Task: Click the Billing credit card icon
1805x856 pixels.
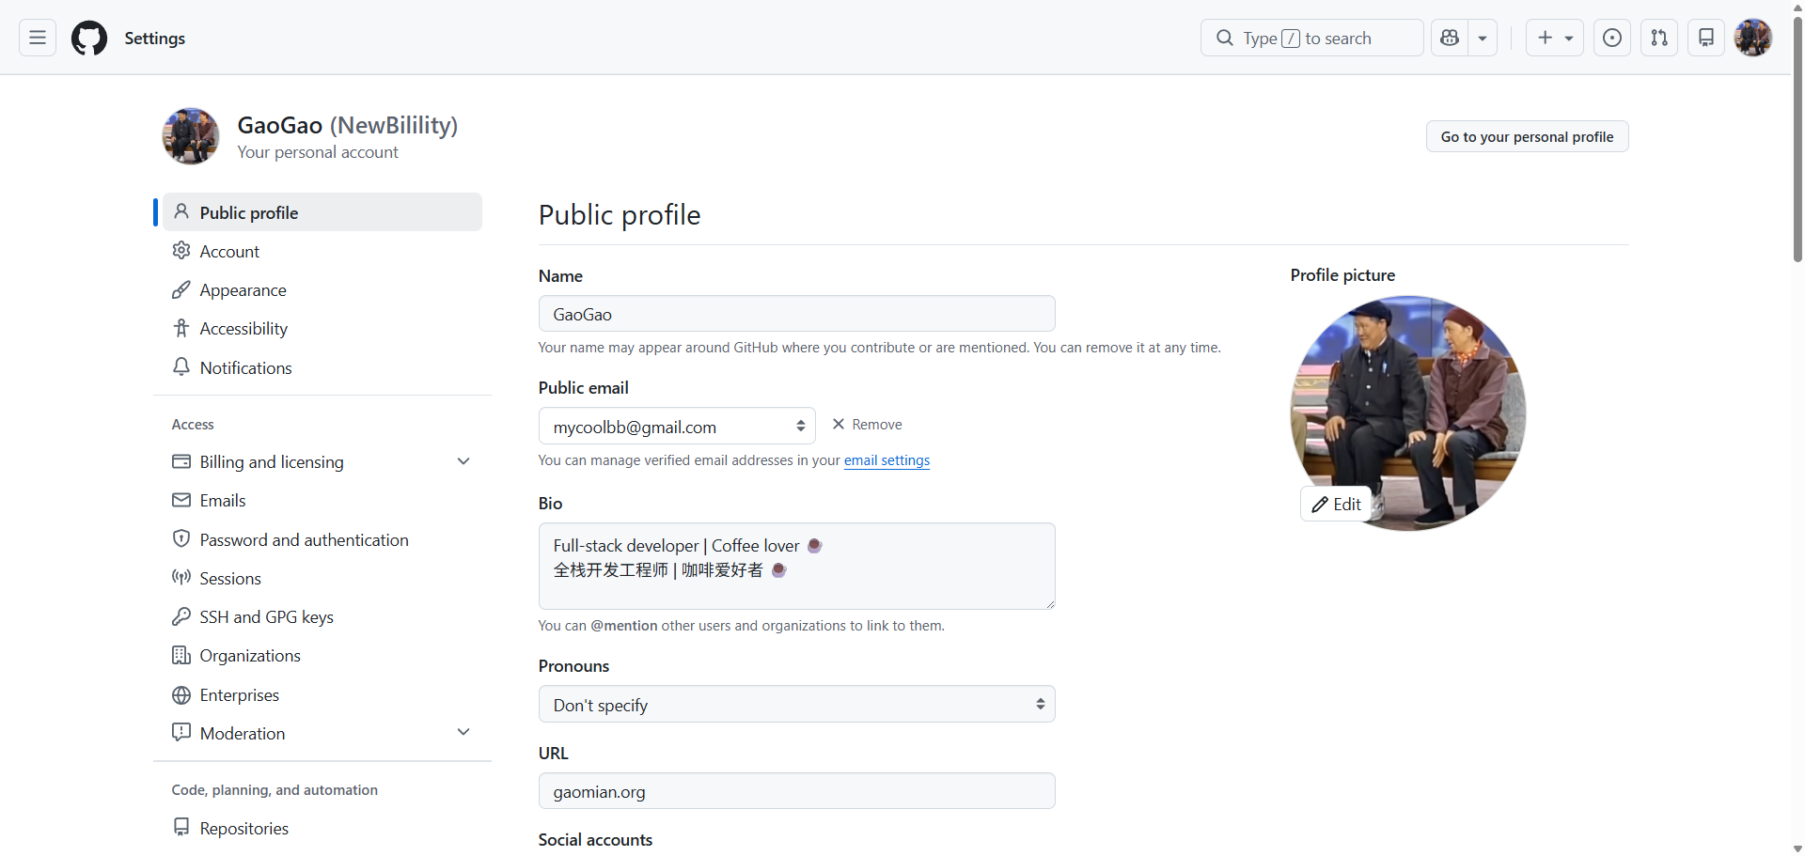Action: (x=181, y=461)
